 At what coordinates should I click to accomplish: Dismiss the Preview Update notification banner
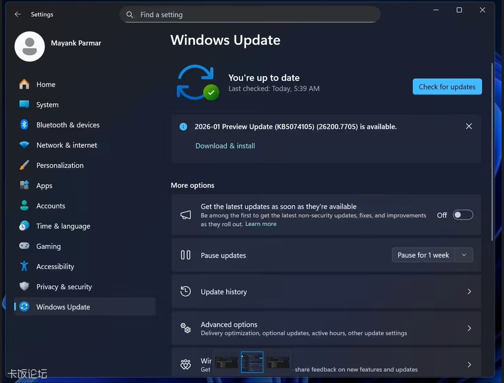pos(469,126)
